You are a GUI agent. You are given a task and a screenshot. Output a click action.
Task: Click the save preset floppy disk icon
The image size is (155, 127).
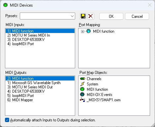coord(83,16)
